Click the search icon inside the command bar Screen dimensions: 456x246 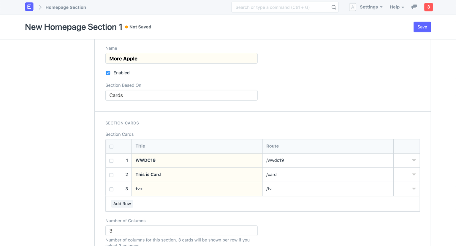[x=334, y=7]
